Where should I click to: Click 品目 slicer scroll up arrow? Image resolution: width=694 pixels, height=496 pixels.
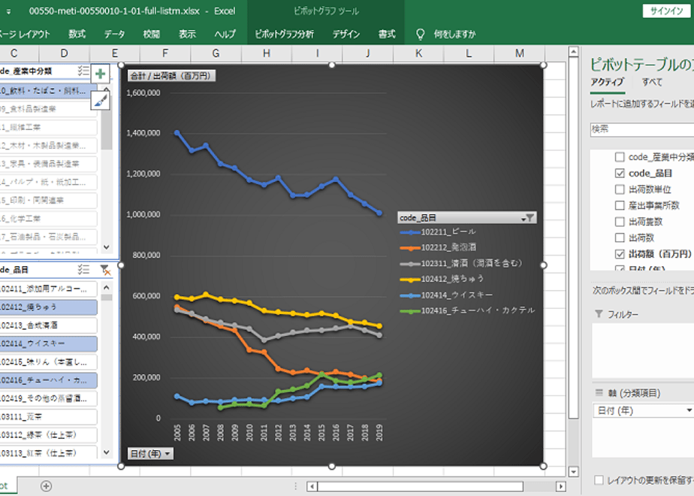click(106, 287)
